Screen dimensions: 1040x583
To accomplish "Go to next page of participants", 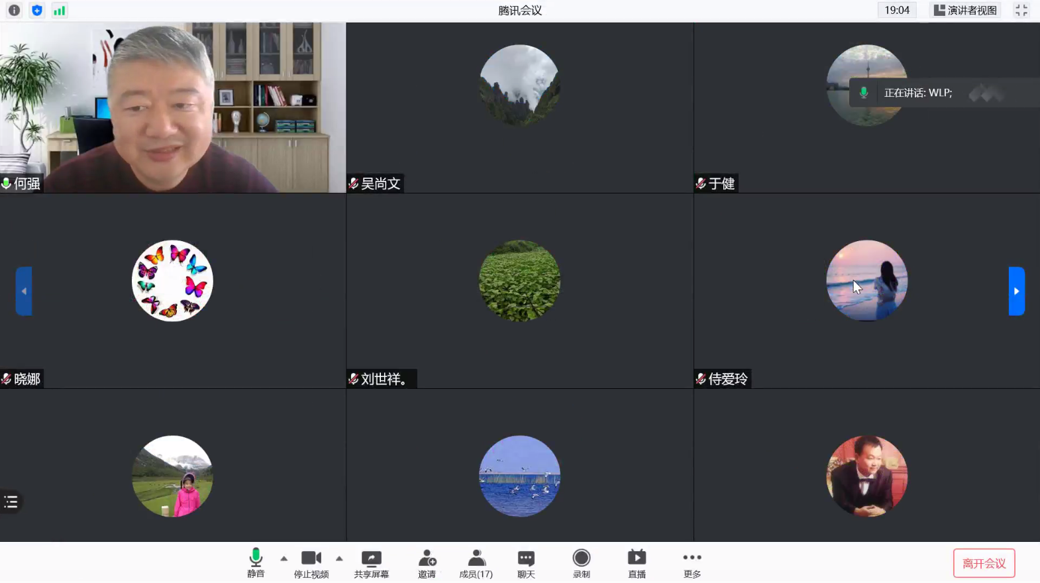I will pos(1016,291).
